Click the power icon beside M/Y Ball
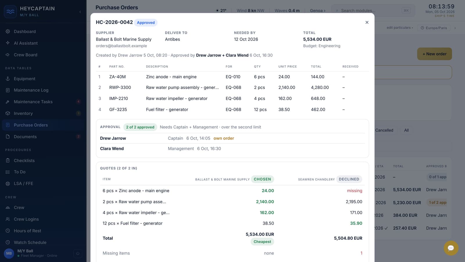 click(x=78, y=253)
